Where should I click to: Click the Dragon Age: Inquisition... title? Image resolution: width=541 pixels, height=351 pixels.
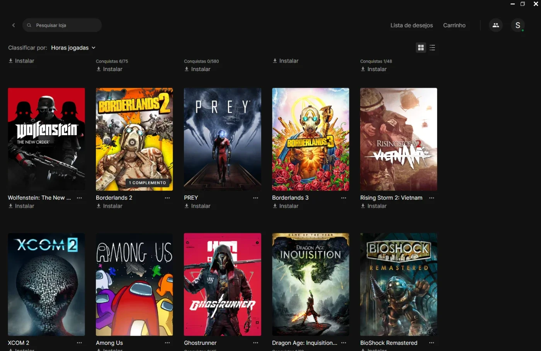pos(305,343)
